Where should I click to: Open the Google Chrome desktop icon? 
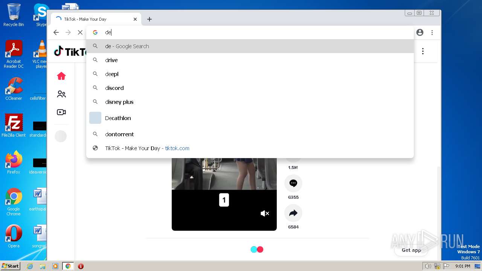click(14, 202)
